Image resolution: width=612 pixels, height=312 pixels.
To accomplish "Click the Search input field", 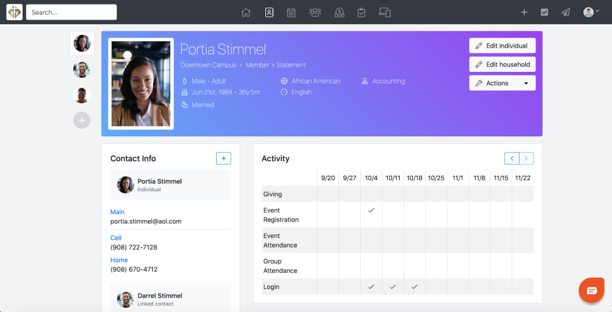I will (x=71, y=12).
